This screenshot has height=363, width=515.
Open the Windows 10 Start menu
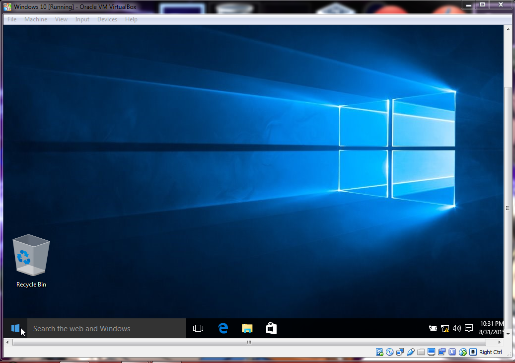(x=15, y=328)
